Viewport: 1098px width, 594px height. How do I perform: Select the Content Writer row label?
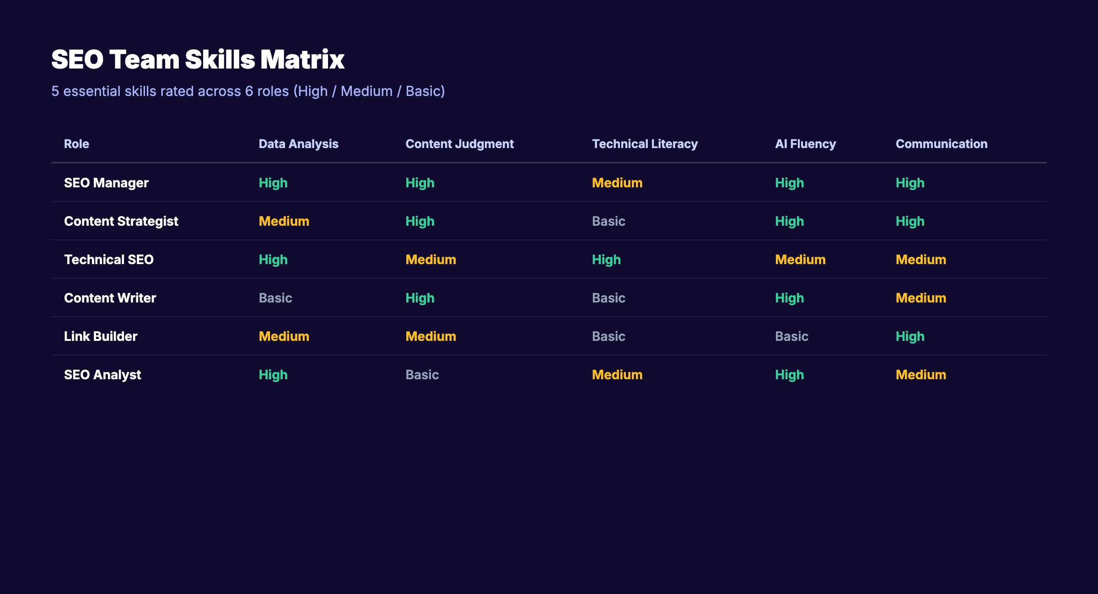tap(110, 297)
